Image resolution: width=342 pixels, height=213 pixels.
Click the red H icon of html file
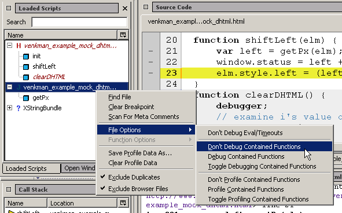(x=19, y=46)
